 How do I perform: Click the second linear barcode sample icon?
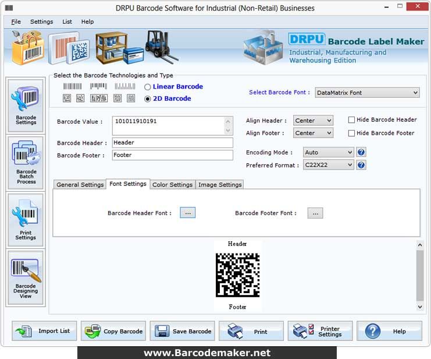pos(98,86)
